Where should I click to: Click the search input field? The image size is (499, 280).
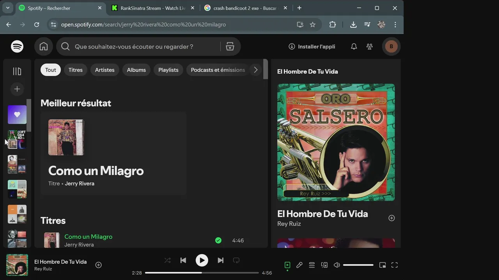pyautogui.click(x=145, y=47)
